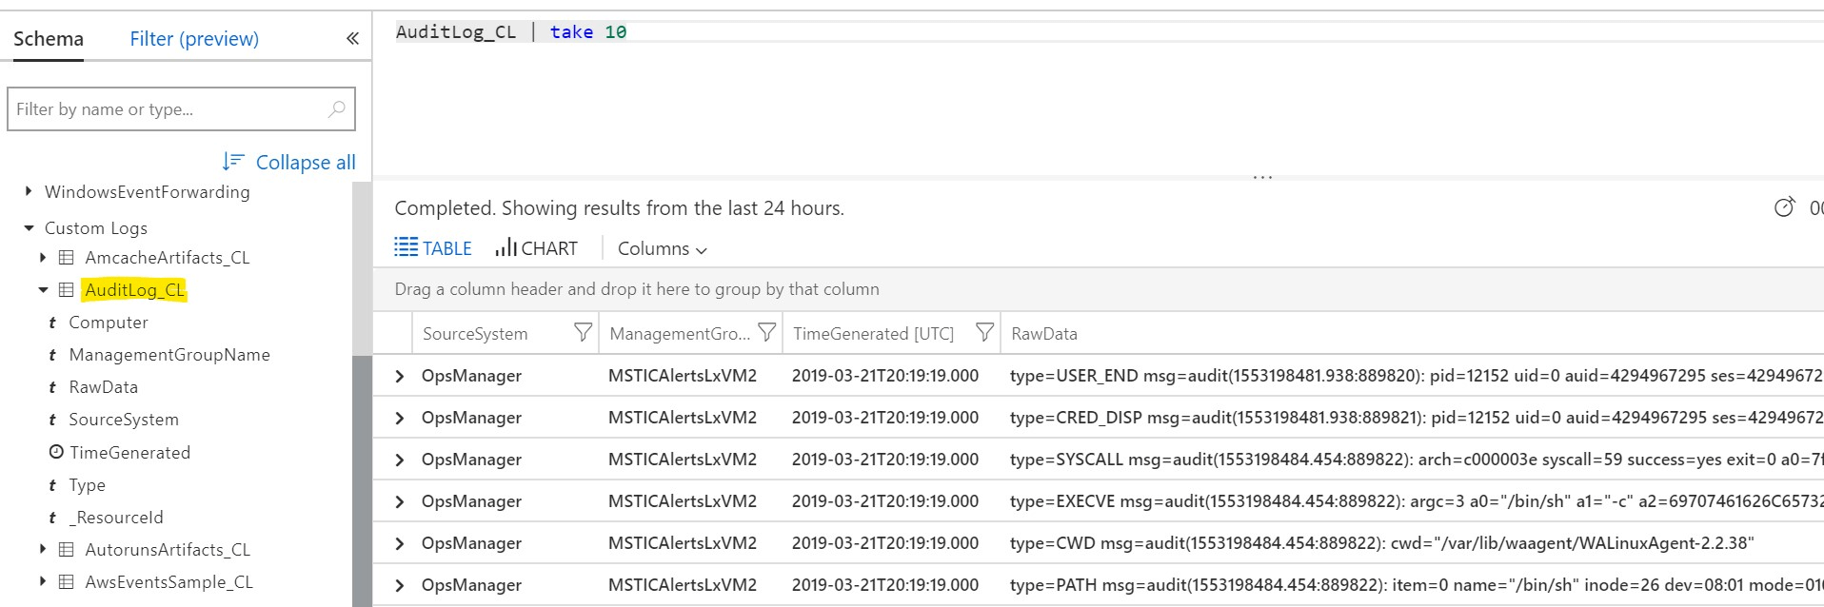
Task: Switch results to TABLE view
Action: coord(434,248)
